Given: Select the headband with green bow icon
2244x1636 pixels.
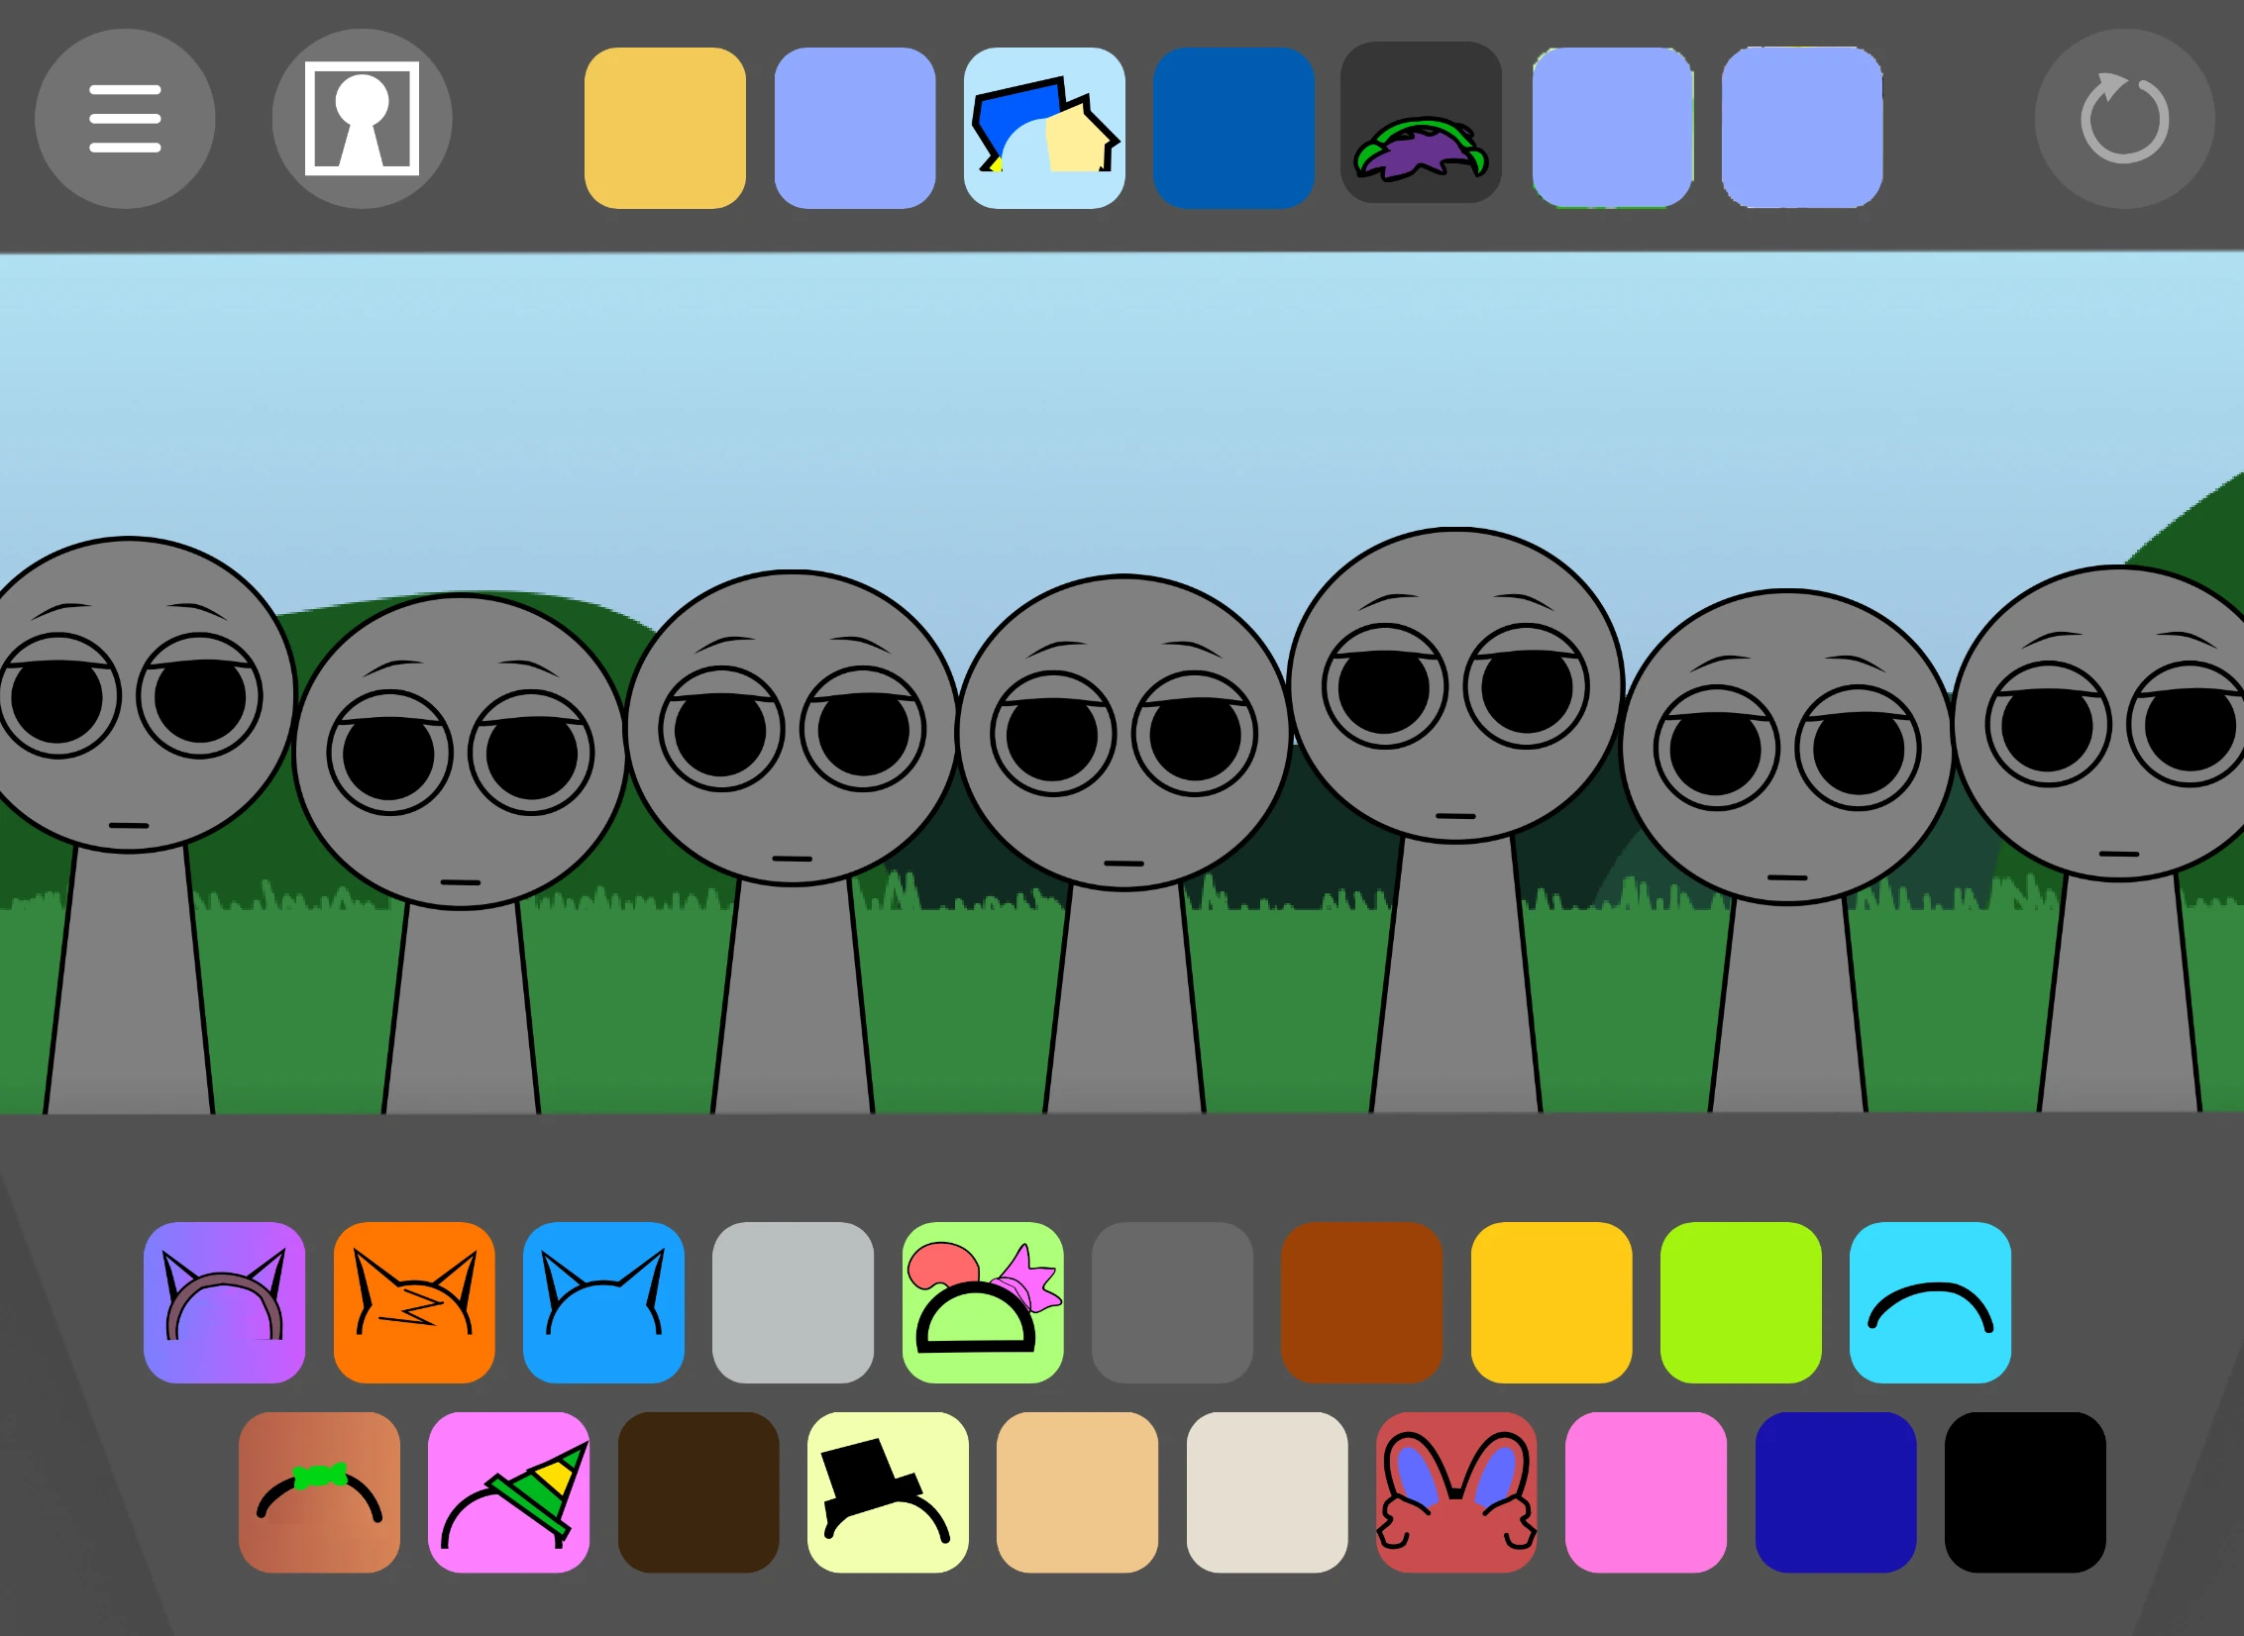Looking at the screenshot, I should pos(319,1492).
